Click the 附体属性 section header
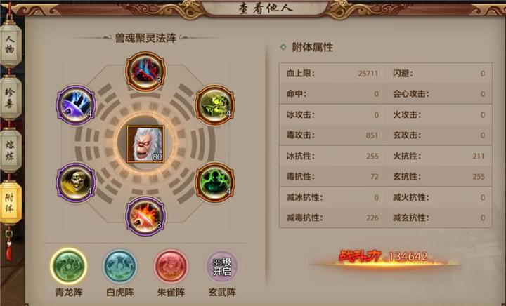 pyautogui.click(x=312, y=47)
